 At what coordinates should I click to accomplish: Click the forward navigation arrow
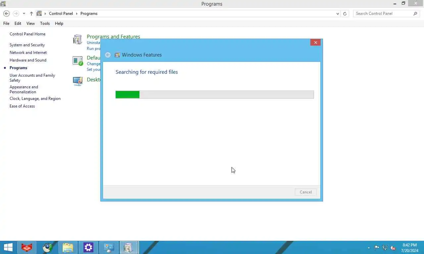(16, 14)
